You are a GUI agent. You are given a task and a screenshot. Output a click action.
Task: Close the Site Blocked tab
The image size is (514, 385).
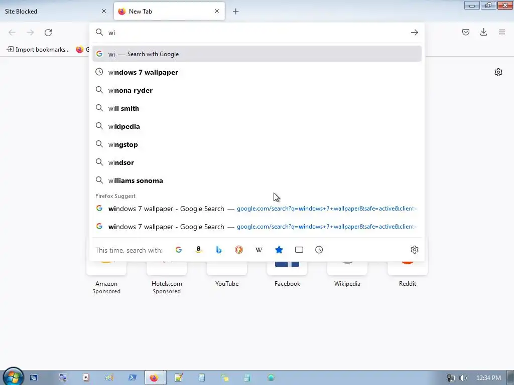(x=104, y=11)
